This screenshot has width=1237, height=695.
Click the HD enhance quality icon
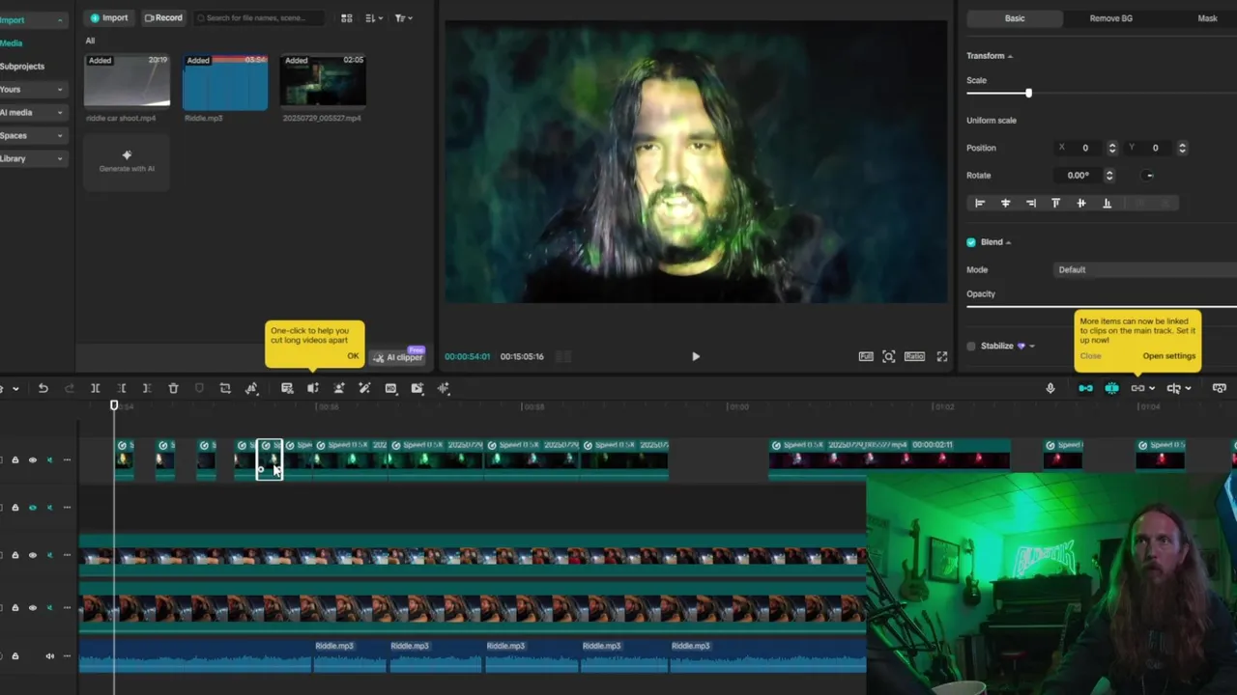pyautogui.click(x=390, y=388)
